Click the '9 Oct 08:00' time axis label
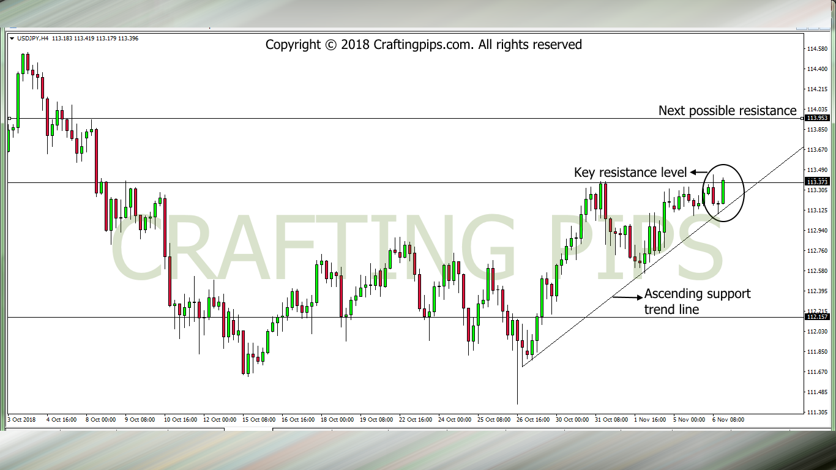 point(140,420)
